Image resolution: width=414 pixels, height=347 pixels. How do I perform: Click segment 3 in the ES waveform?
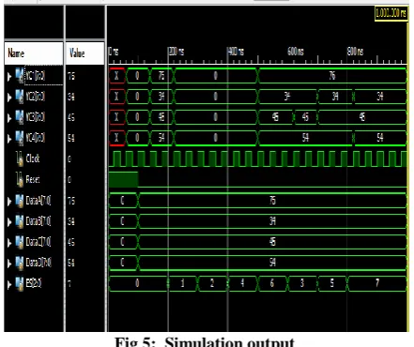(302, 283)
